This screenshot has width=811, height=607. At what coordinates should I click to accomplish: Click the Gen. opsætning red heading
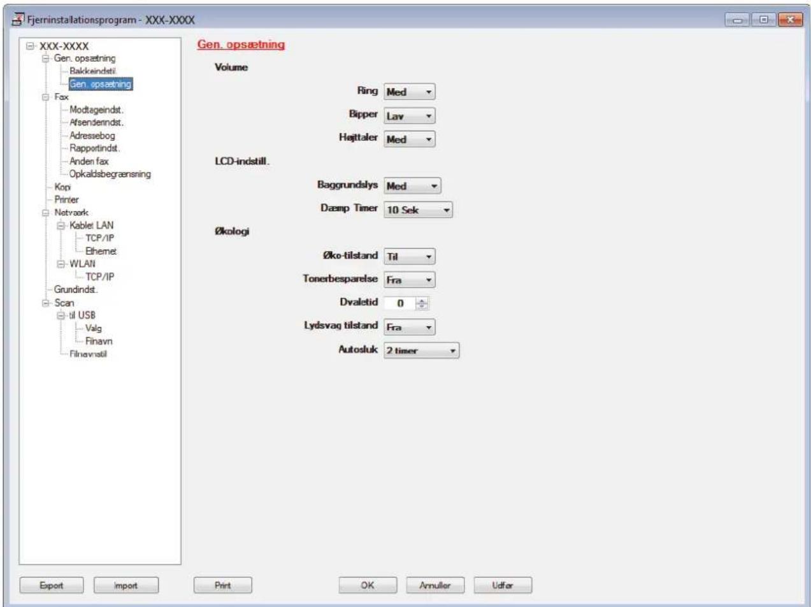point(241,45)
